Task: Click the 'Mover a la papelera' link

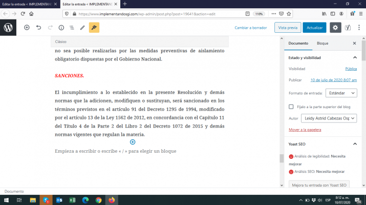Action: click(x=305, y=130)
